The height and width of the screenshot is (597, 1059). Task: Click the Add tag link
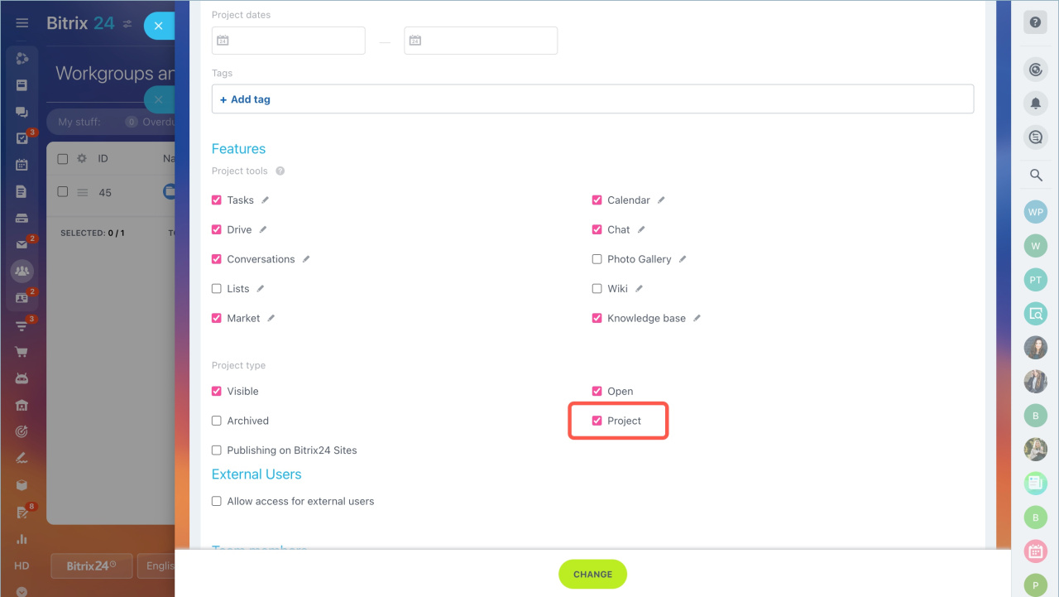(245, 99)
